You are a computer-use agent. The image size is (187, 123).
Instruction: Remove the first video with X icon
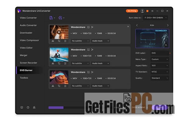(x=128, y=27)
